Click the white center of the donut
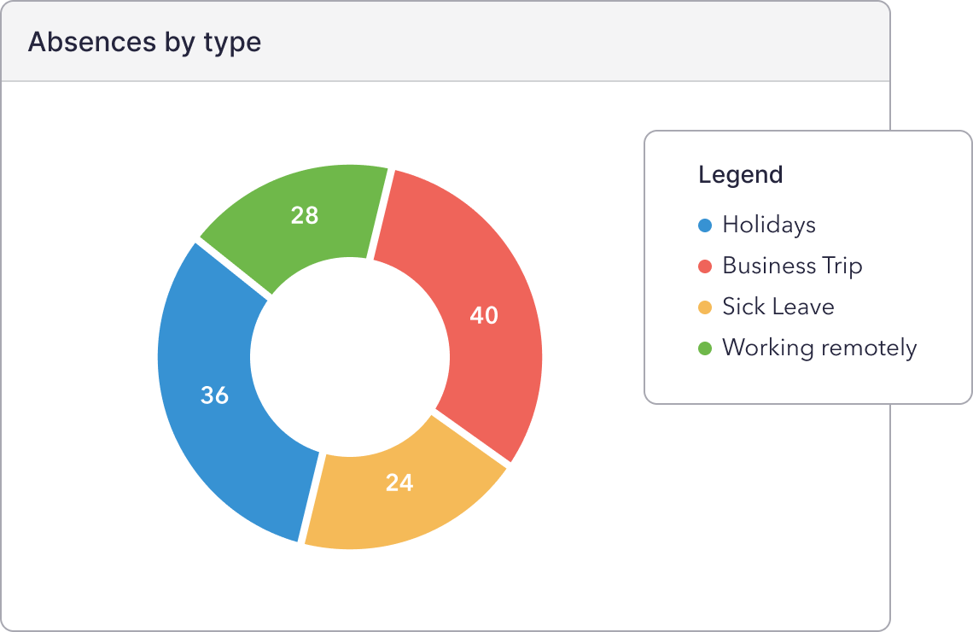The width and height of the screenshot is (973, 632). coord(350,357)
